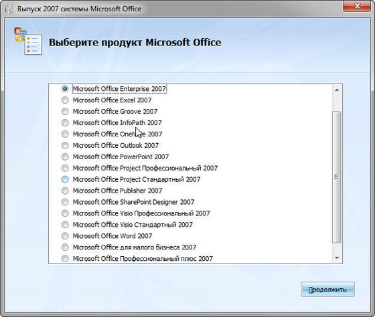Pick Office Профессиональный плюс 2007 radio button
The image size is (375, 317).
click(x=65, y=258)
